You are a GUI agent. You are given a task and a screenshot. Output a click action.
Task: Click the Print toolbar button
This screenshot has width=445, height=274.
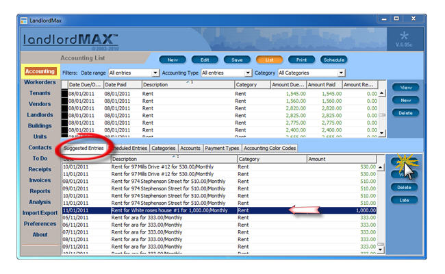(301, 60)
